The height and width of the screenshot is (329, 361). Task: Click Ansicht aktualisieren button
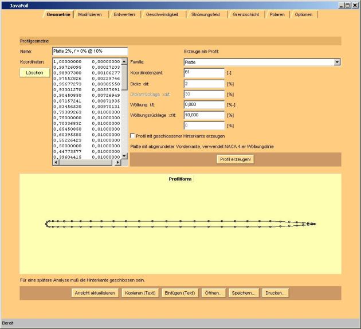coord(95,293)
